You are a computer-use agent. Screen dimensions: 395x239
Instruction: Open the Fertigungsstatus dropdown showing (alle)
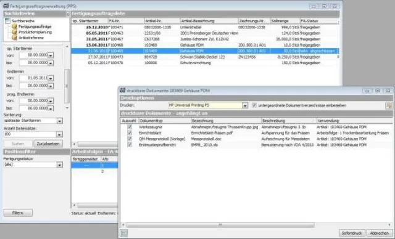click(59, 165)
